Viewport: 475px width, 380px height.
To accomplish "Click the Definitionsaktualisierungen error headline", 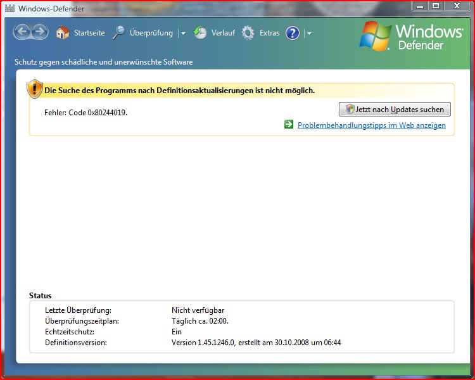I will pyautogui.click(x=180, y=91).
